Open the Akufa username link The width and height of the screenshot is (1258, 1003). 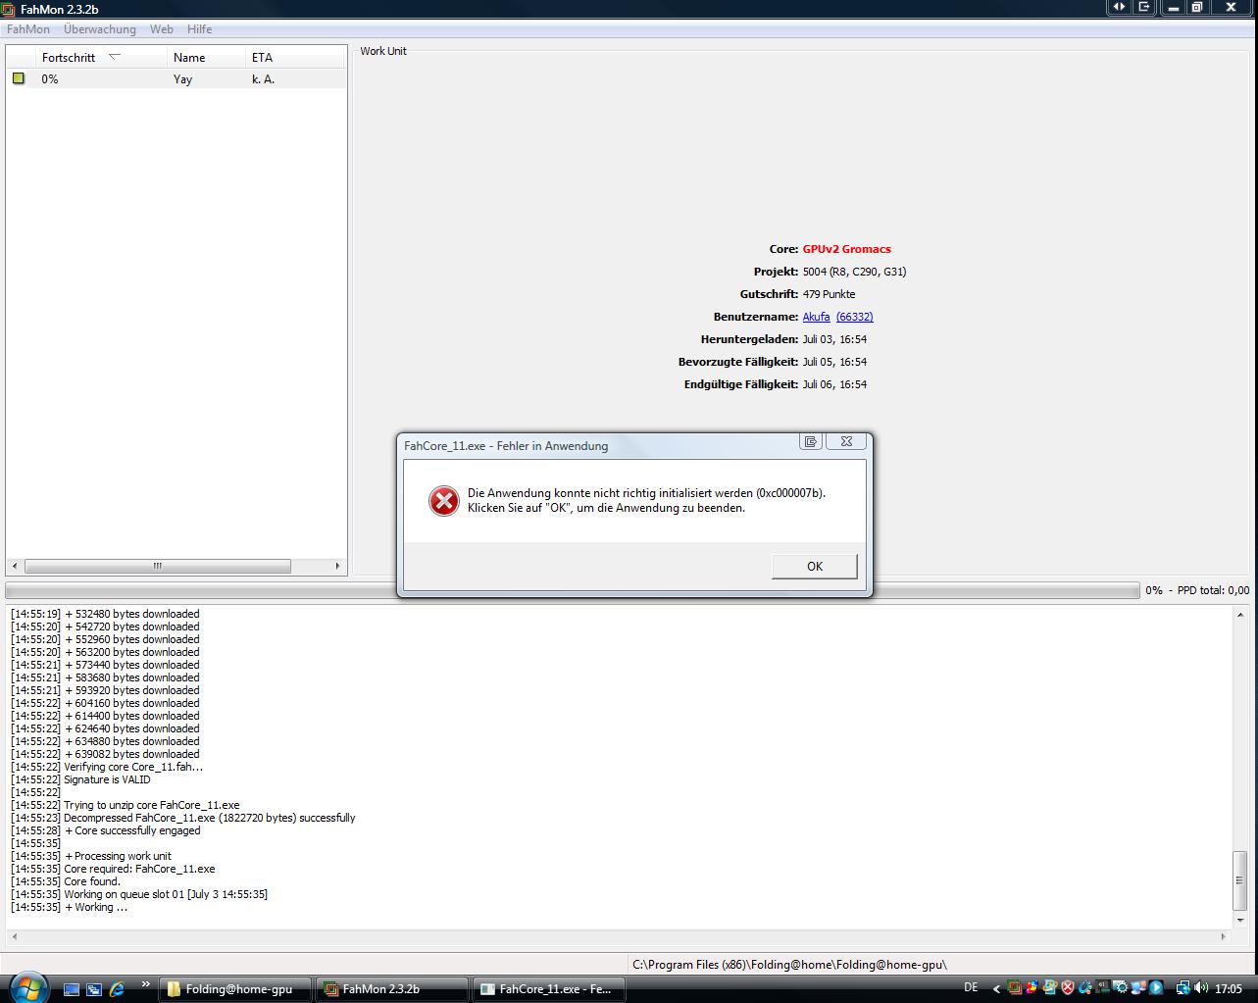pos(816,317)
